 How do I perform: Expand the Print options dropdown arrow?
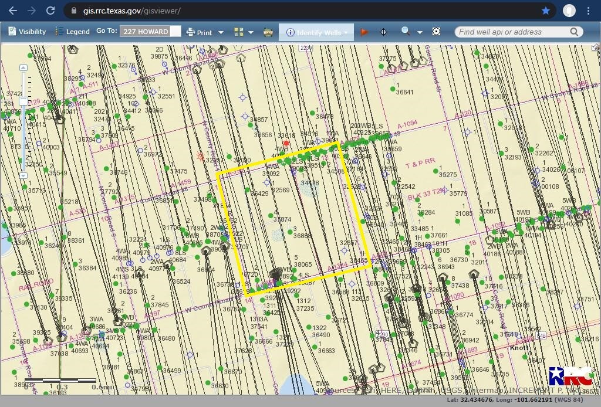[x=221, y=33]
